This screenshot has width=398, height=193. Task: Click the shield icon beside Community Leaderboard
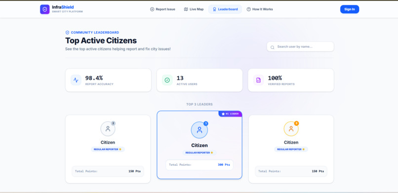point(67,33)
